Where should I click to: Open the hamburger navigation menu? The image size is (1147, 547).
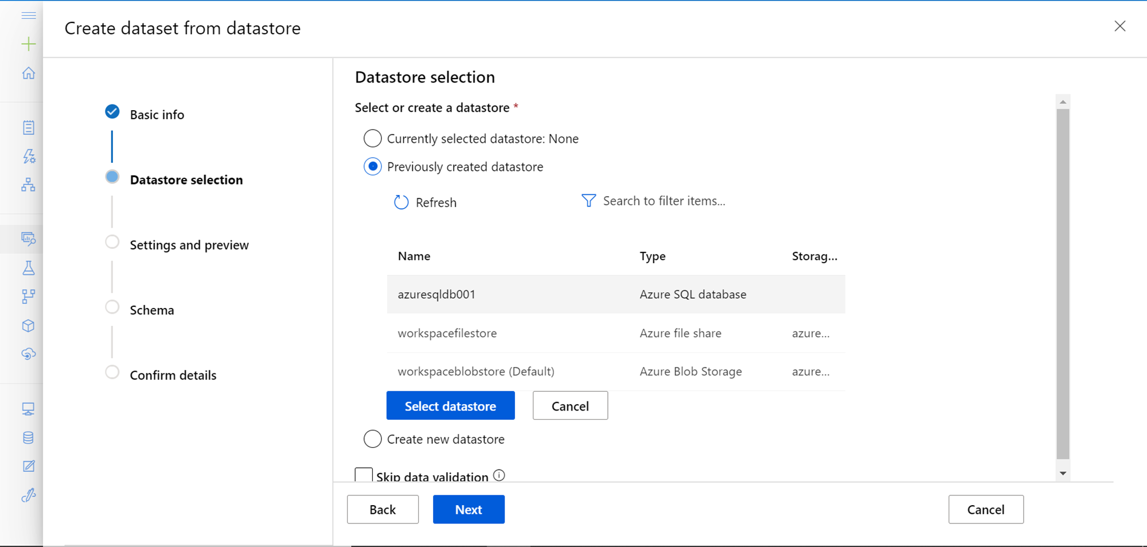[28, 15]
